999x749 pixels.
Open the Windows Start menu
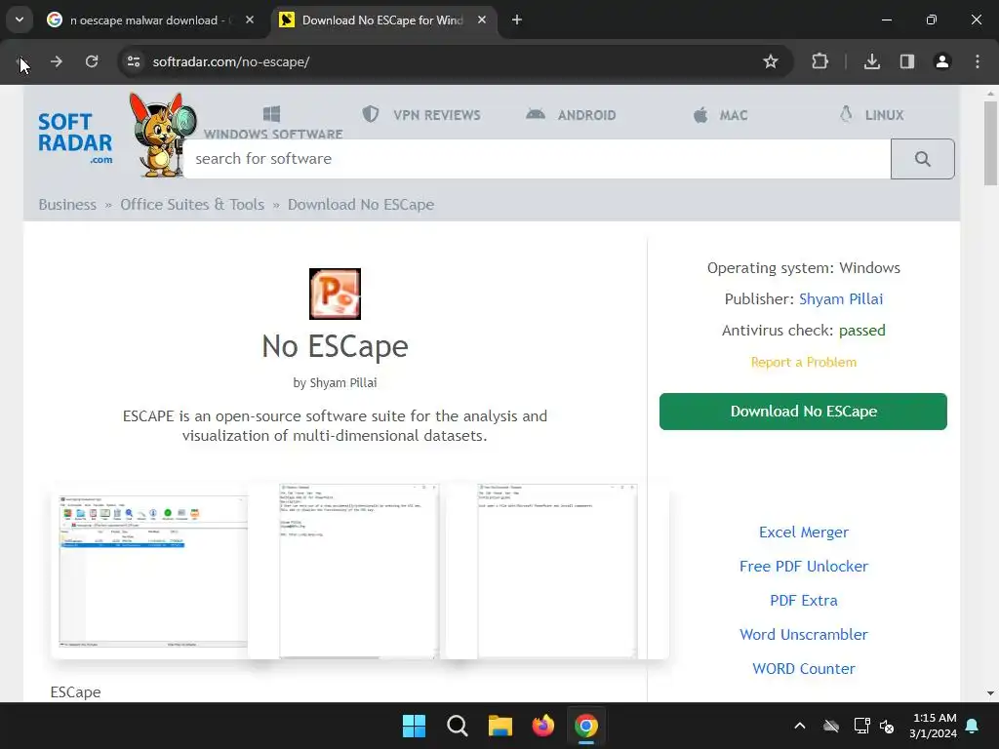(414, 726)
